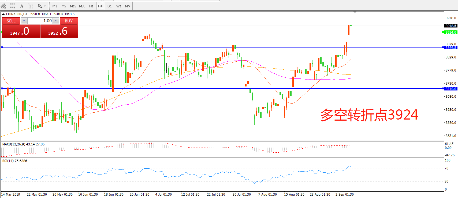Click the blue 3710.0 horizontal line label
Viewport: 458px width, 198px height.
(x=451, y=89)
